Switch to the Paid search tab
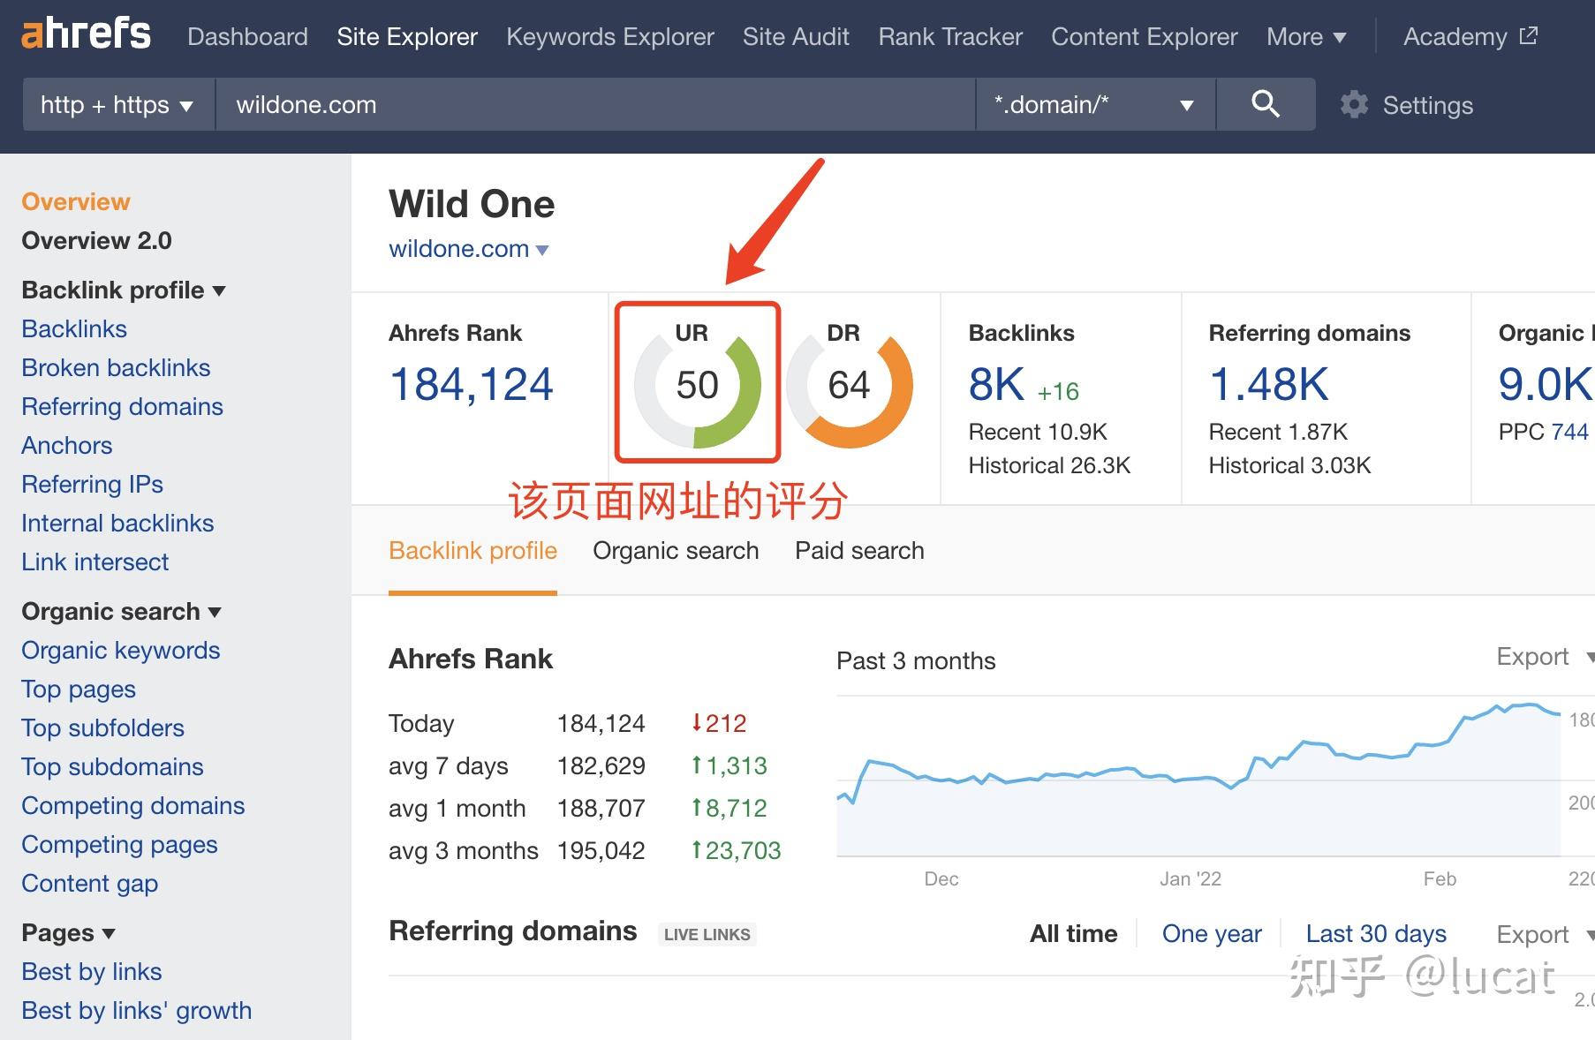The width and height of the screenshot is (1595, 1040). (x=859, y=550)
